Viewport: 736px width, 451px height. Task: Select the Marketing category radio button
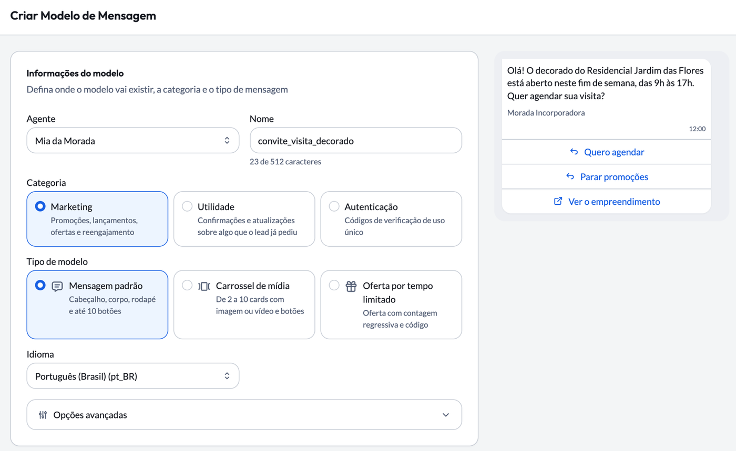point(40,206)
